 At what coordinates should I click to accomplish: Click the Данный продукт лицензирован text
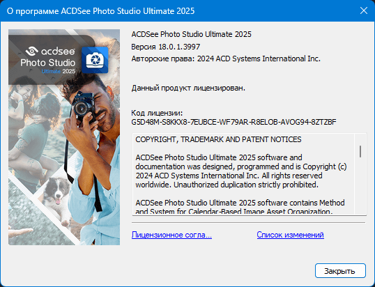click(188, 88)
